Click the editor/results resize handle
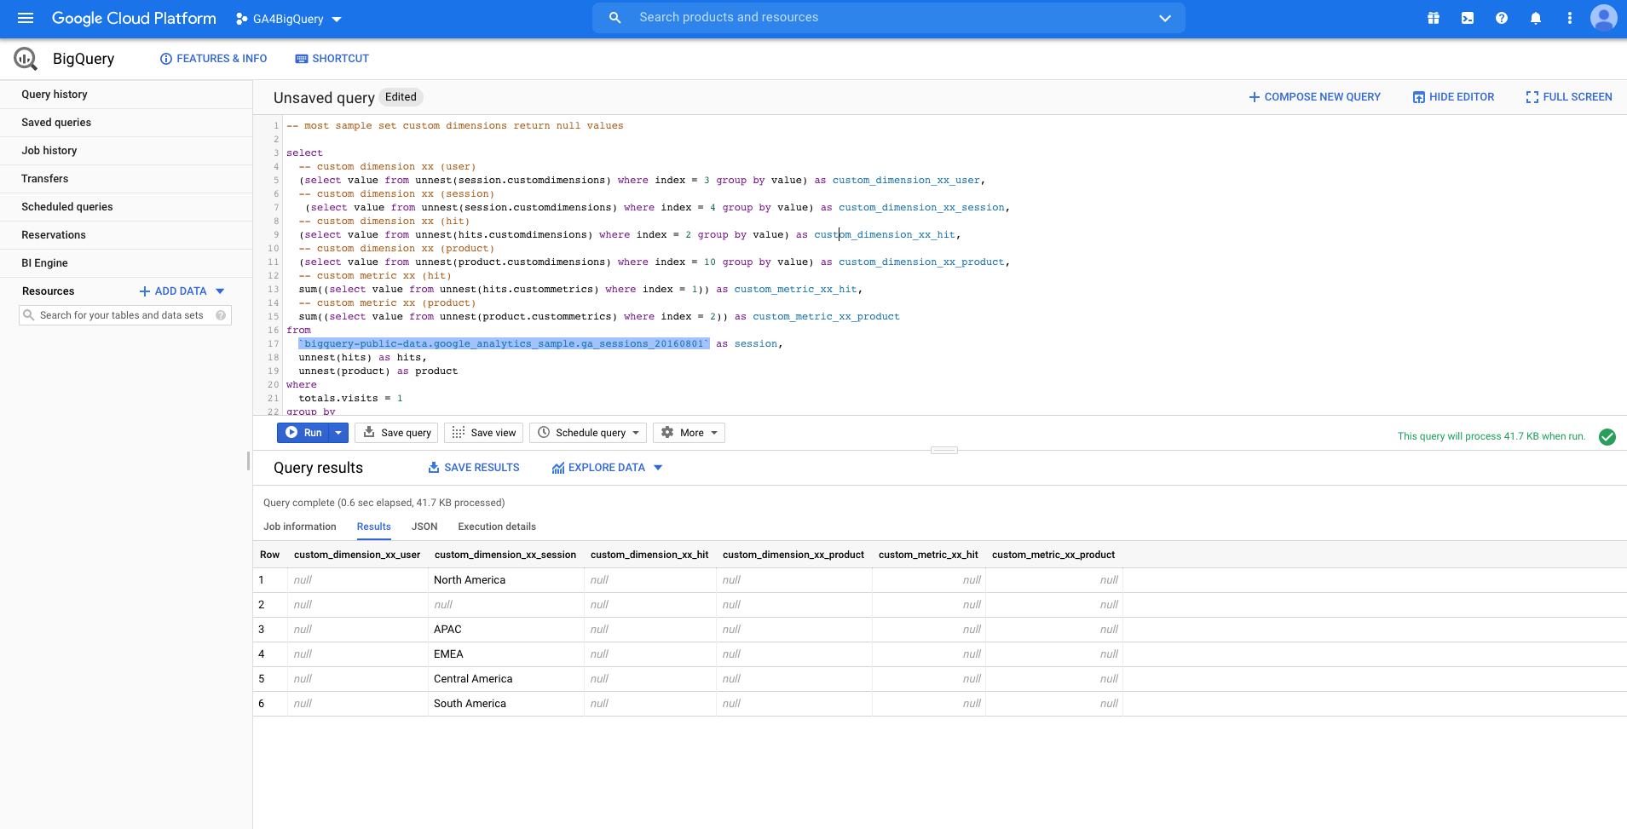 click(x=944, y=450)
